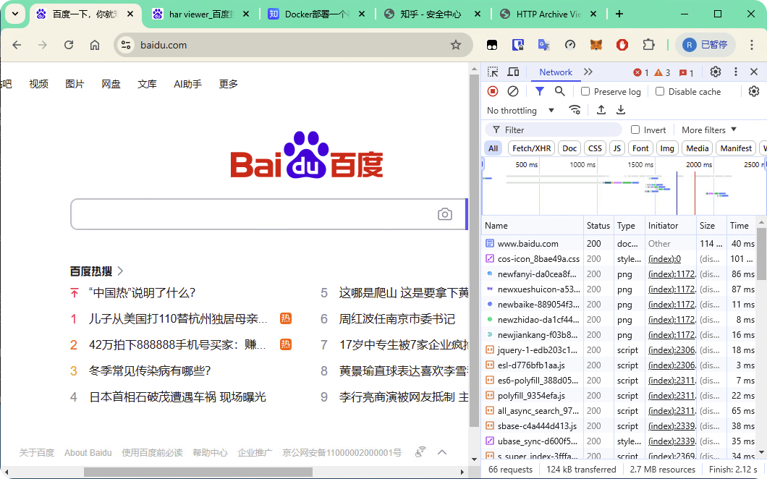The height and width of the screenshot is (479, 767).
Task: Open the Extensions puzzle menu
Action: [x=648, y=45]
